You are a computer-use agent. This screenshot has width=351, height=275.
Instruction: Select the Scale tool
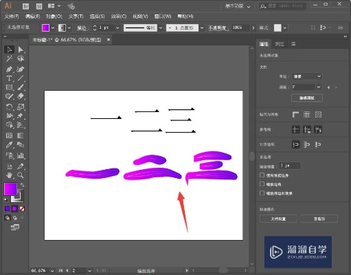tap(21, 107)
